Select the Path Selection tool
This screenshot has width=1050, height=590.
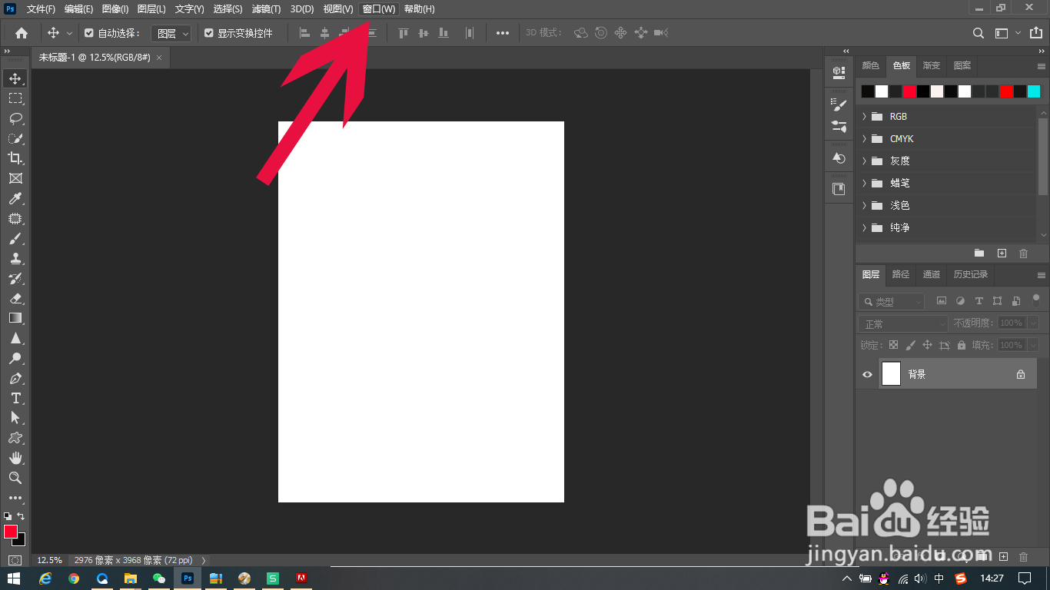pyautogui.click(x=15, y=418)
